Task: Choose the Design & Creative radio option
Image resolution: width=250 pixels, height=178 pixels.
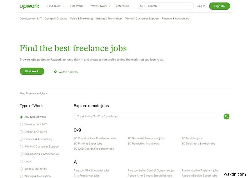Action: coord(21,132)
